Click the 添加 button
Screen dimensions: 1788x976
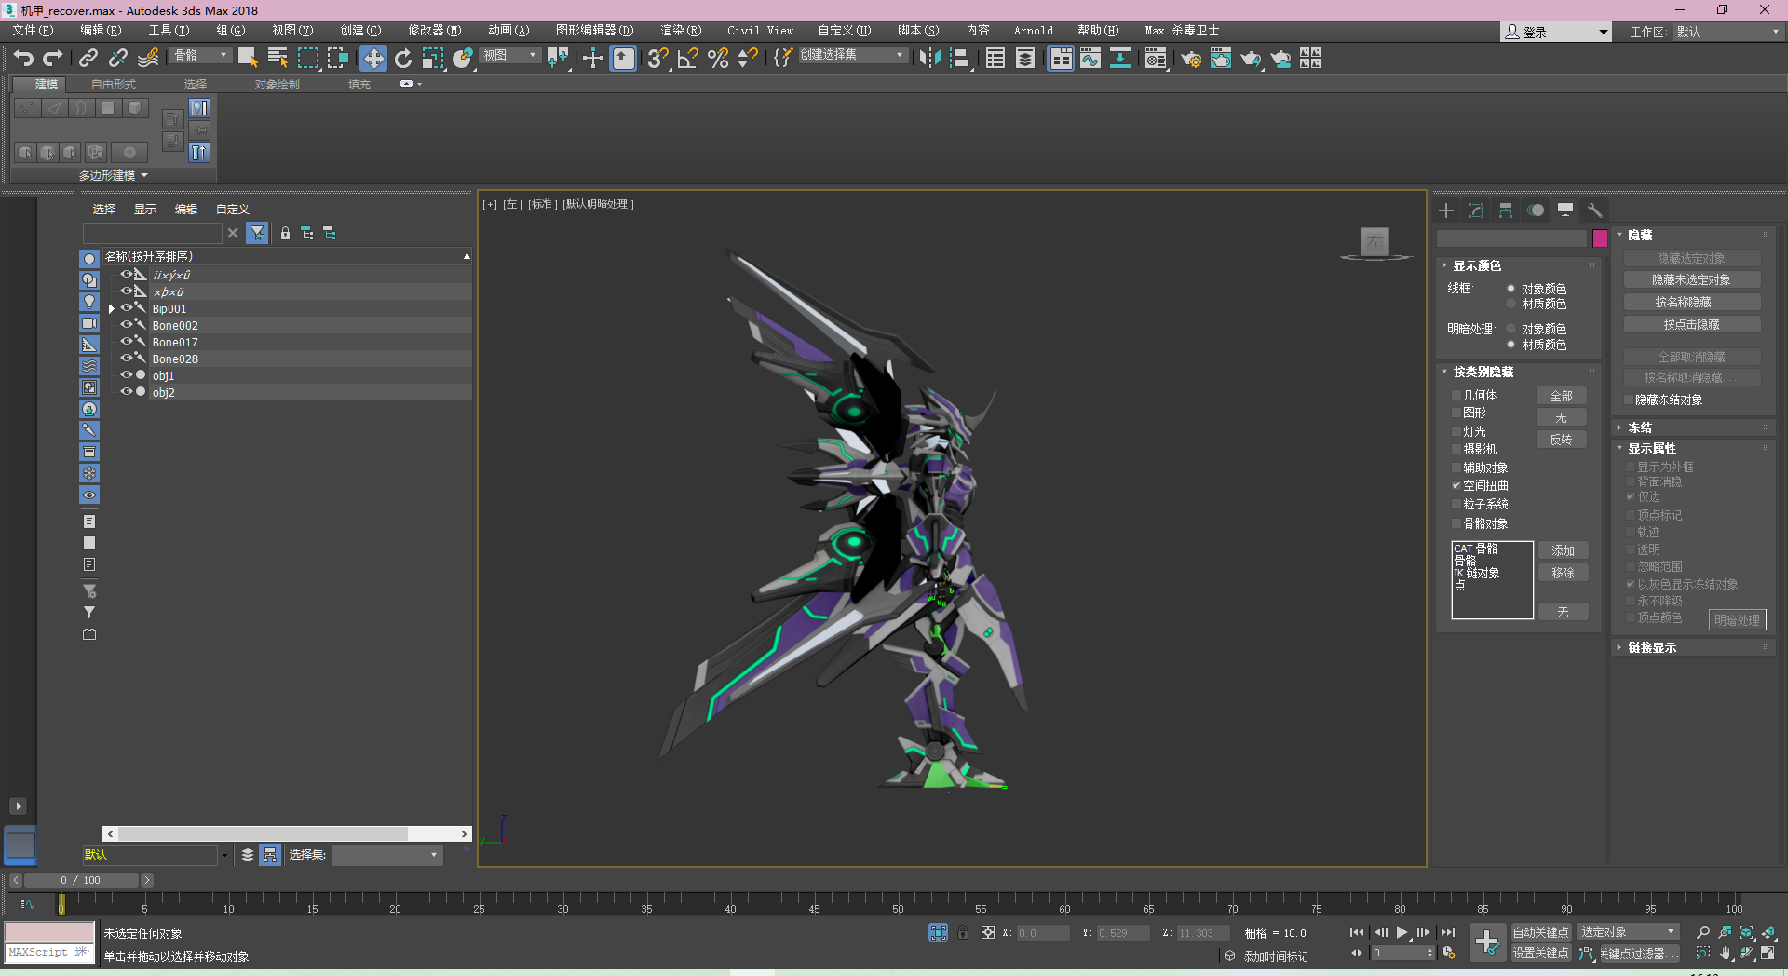click(1564, 550)
